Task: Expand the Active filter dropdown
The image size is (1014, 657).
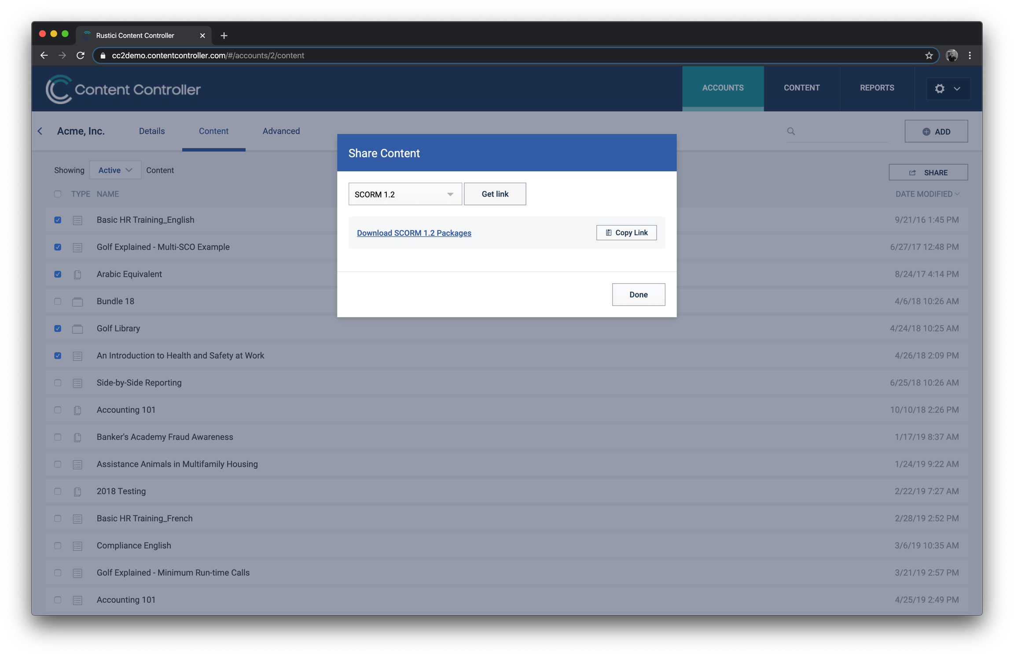Action: tap(115, 170)
